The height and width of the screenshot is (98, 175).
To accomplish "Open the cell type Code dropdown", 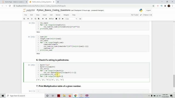I will [x=71, y=19].
